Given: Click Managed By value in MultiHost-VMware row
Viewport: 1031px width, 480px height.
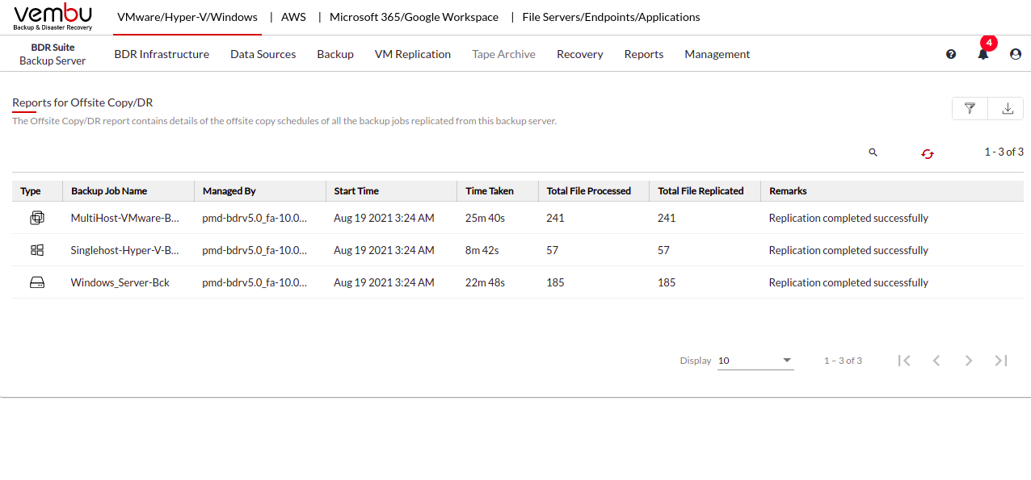Looking at the screenshot, I should tap(255, 218).
